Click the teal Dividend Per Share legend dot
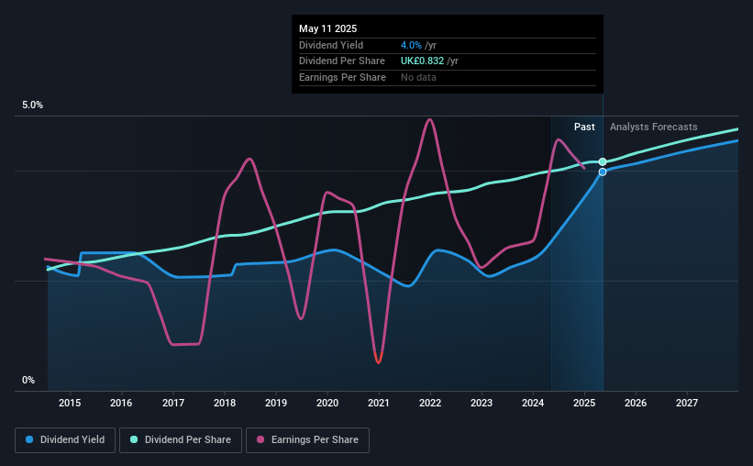This screenshot has width=753, height=466. (134, 439)
